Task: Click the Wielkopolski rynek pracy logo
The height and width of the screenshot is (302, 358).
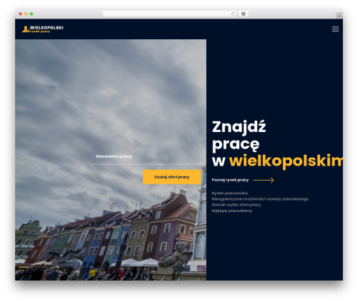Action: click(43, 29)
